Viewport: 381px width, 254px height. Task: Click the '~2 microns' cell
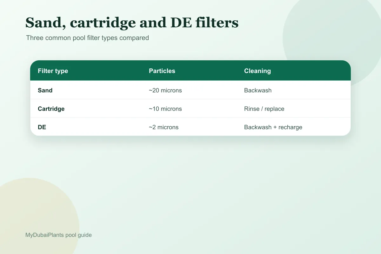(x=164, y=127)
